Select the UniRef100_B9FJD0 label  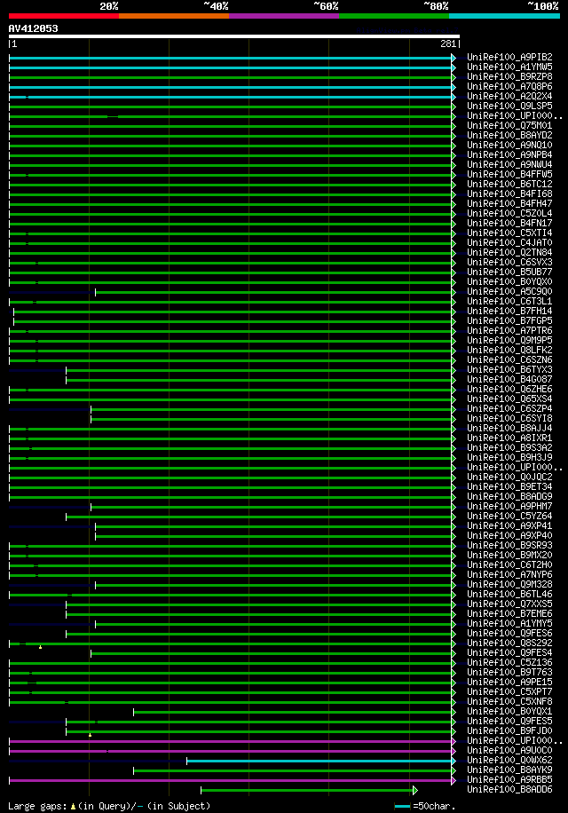pos(509,731)
